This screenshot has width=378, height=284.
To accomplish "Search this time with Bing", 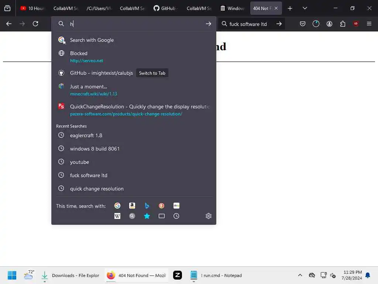I will (147, 206).
